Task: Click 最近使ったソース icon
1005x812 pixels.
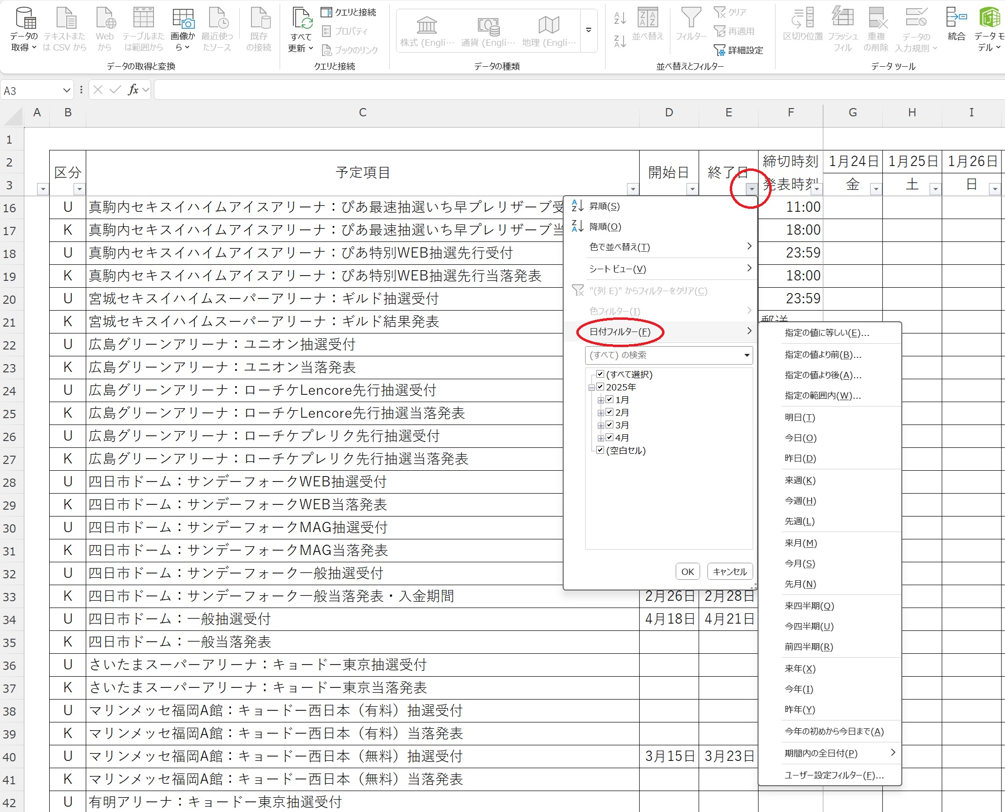Action: [217, 29]
